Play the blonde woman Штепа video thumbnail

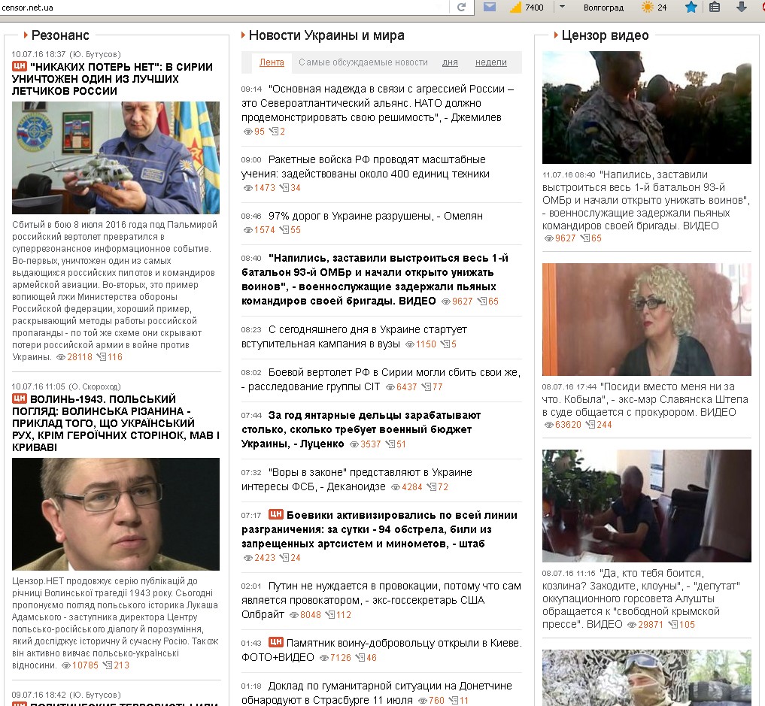646,320
